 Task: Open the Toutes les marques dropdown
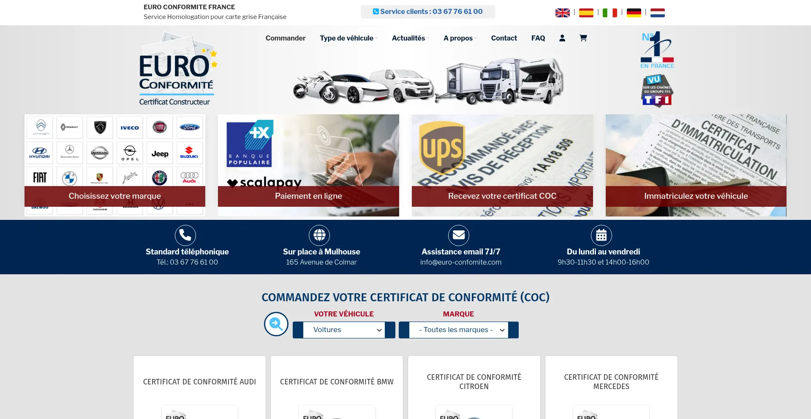point(459,330)
